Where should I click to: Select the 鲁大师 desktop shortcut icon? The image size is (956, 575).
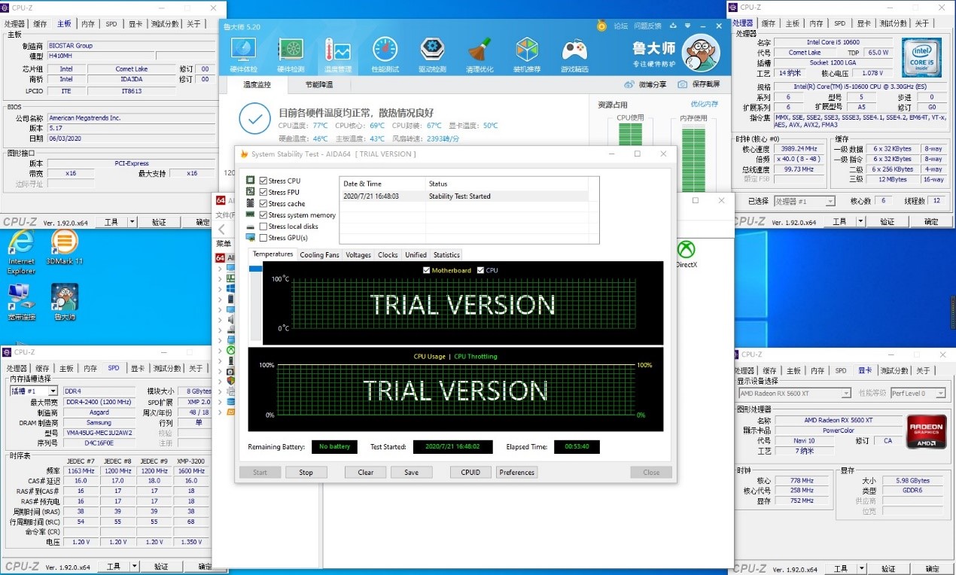(65, 297)
